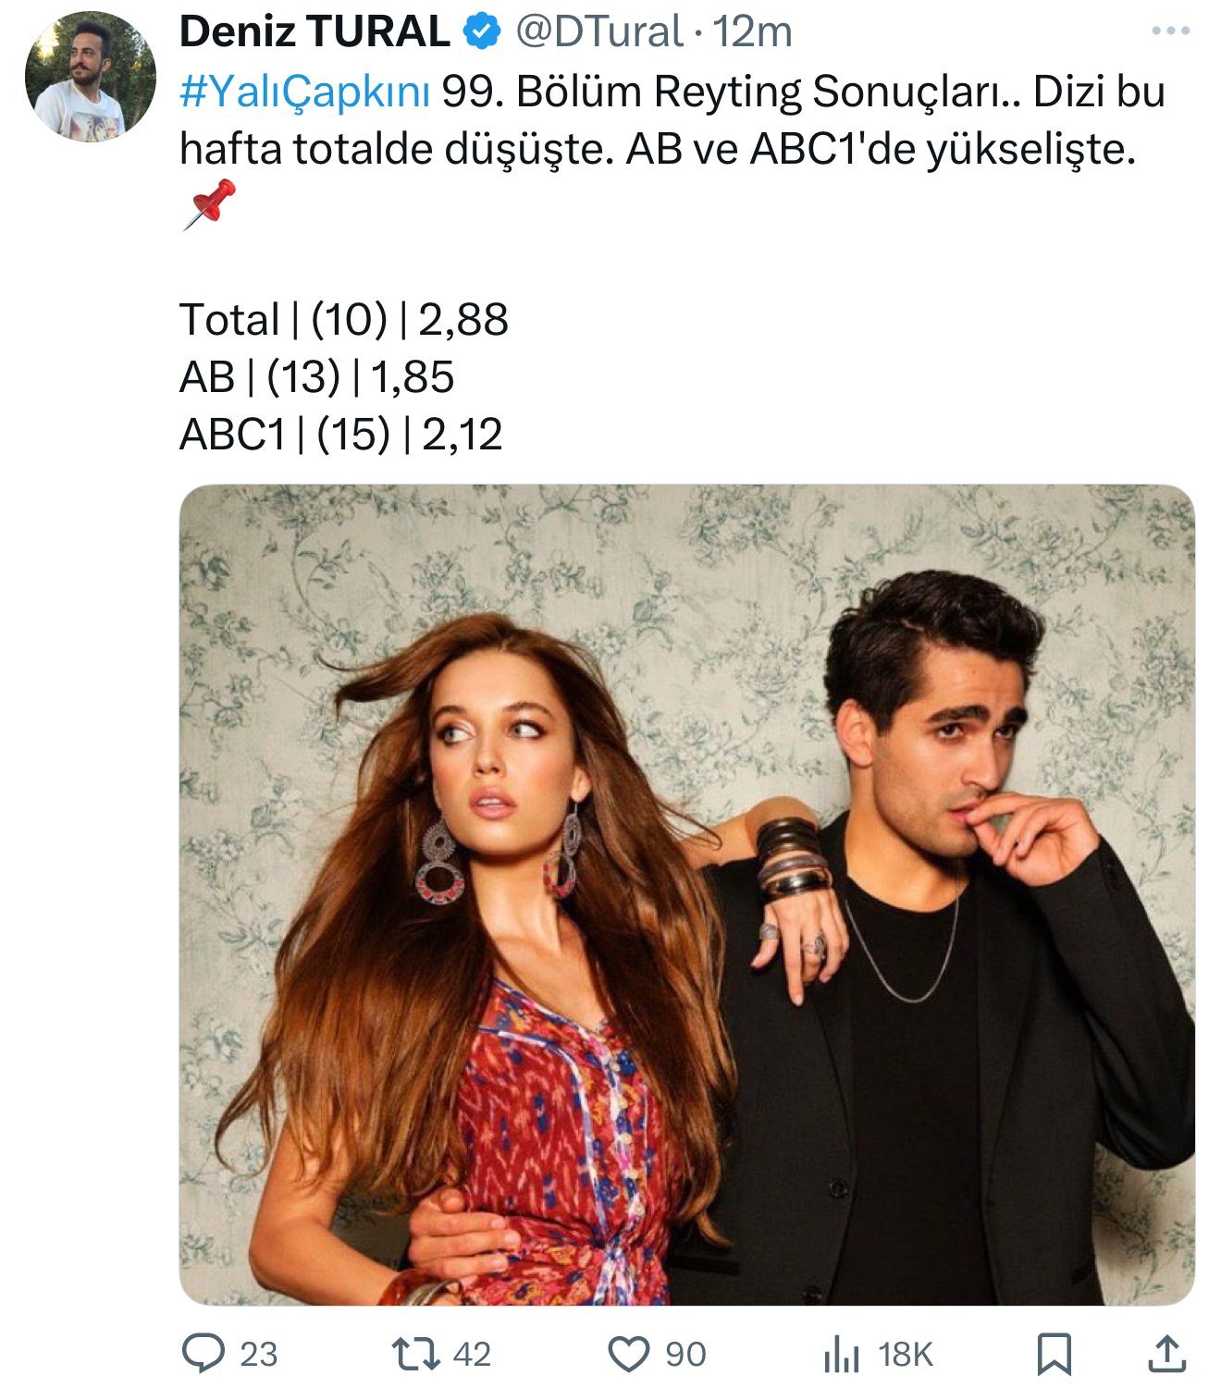Open the three-dot more options menu

pyautogui.click(x=1171, y=31)
